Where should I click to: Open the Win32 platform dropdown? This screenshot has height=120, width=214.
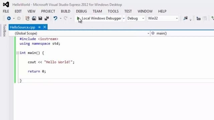click(163, 18)
